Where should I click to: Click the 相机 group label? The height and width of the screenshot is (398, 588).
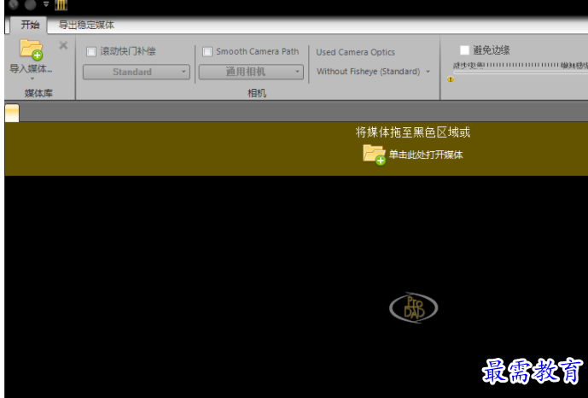[x=257, y=93]
